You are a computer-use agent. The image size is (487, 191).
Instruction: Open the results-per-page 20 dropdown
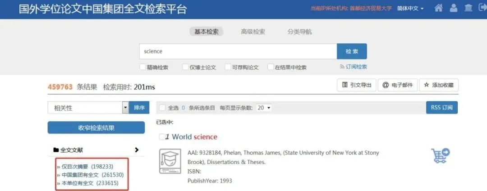tap(264, 108)
